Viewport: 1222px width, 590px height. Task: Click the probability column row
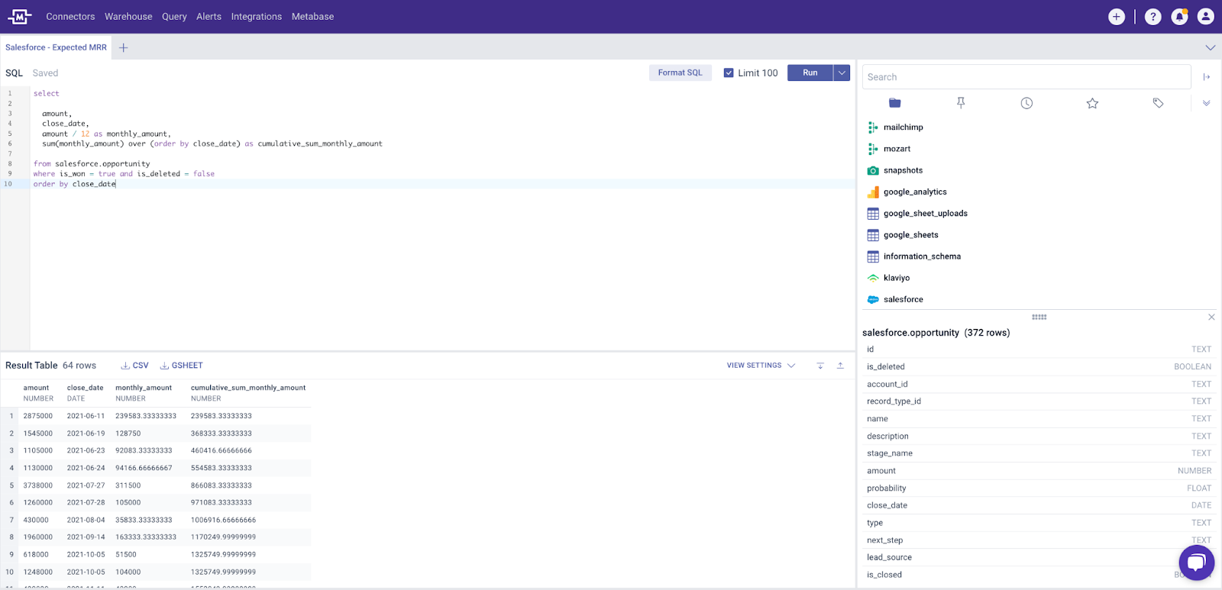coord(1039,488)
